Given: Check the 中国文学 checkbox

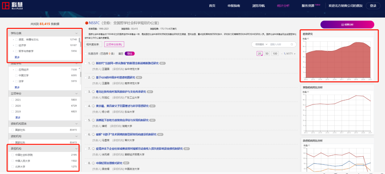Looking at the screenshot, I should click(x=16, y=75).
